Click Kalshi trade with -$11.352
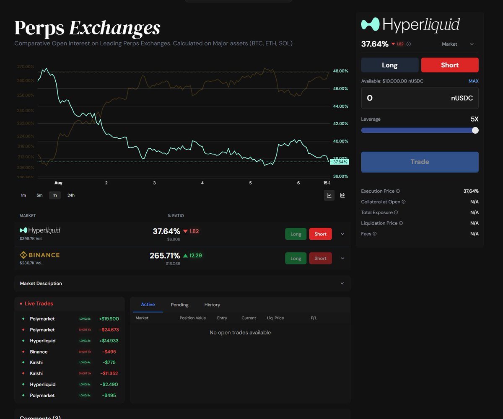Viewport: 503px width, 419px height. pyautogui.click(x=70, y=373)
